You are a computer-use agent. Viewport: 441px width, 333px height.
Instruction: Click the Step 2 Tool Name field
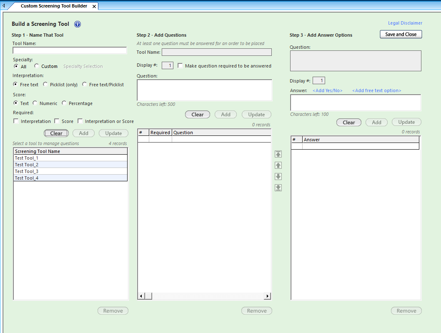pyautogui.click(x=217, y=52)
